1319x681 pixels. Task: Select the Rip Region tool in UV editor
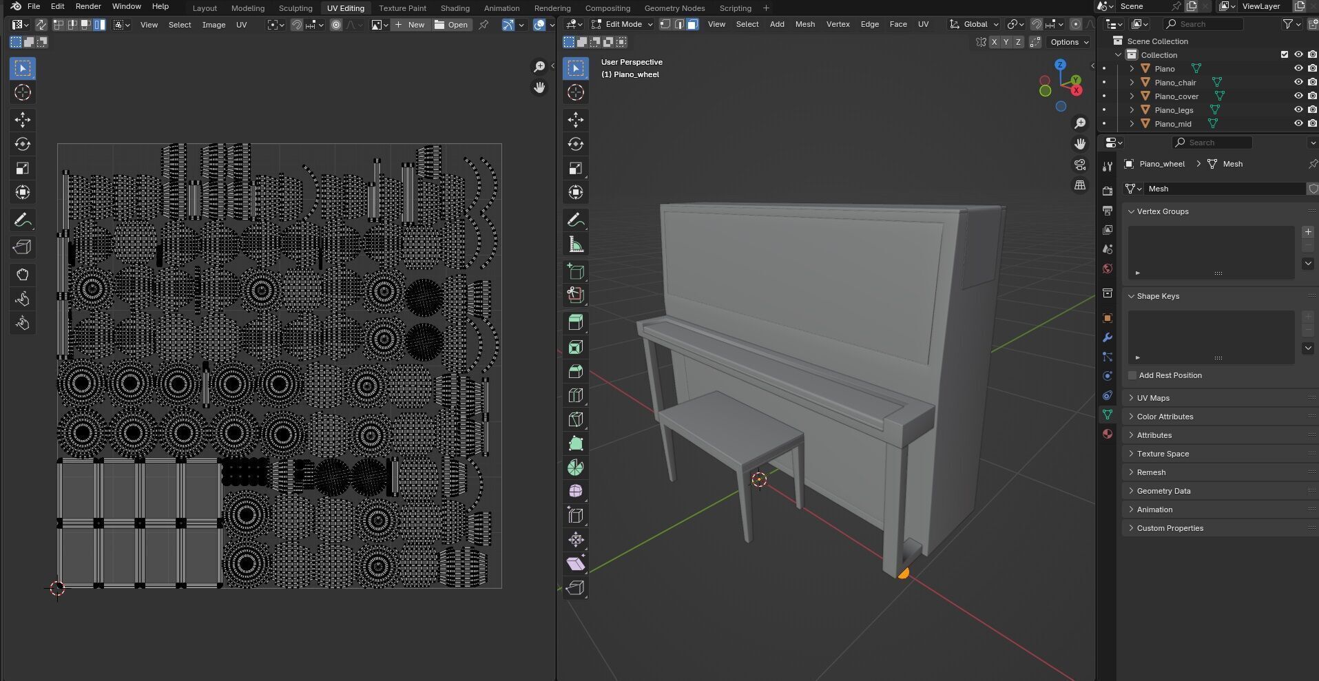coord(23,247)
